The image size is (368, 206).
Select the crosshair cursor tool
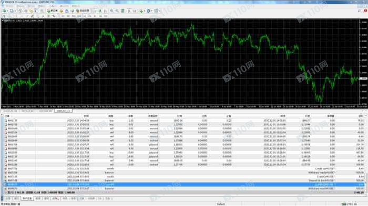[9, 16]
